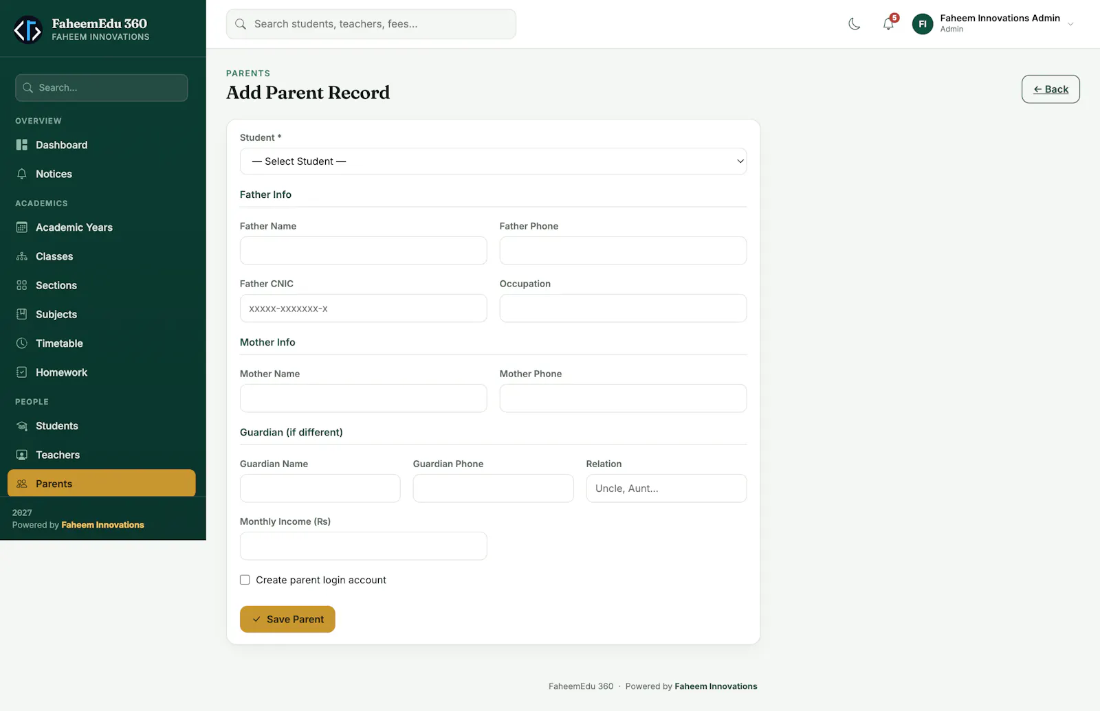Viewport: 1100px width, 711px height.
Task: Open the Sections menu item
Action: pos(102,285)
